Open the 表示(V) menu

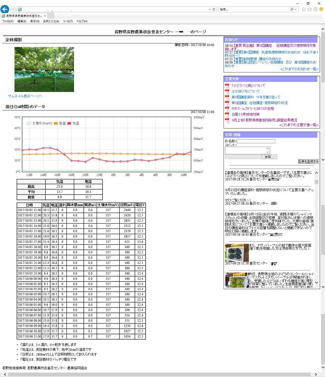click(35, 21)
